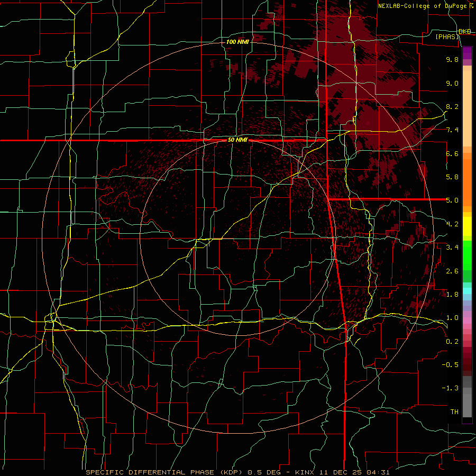Image resolution: width=476 pixels, height=476 pixels.
Task: Click the bright orange band of the color bar
Action: click(x=467, y=182)
